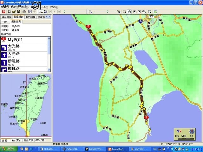The image size is (203, 152).
Task: Open file using the folder icon
Action: pos(14,11)
